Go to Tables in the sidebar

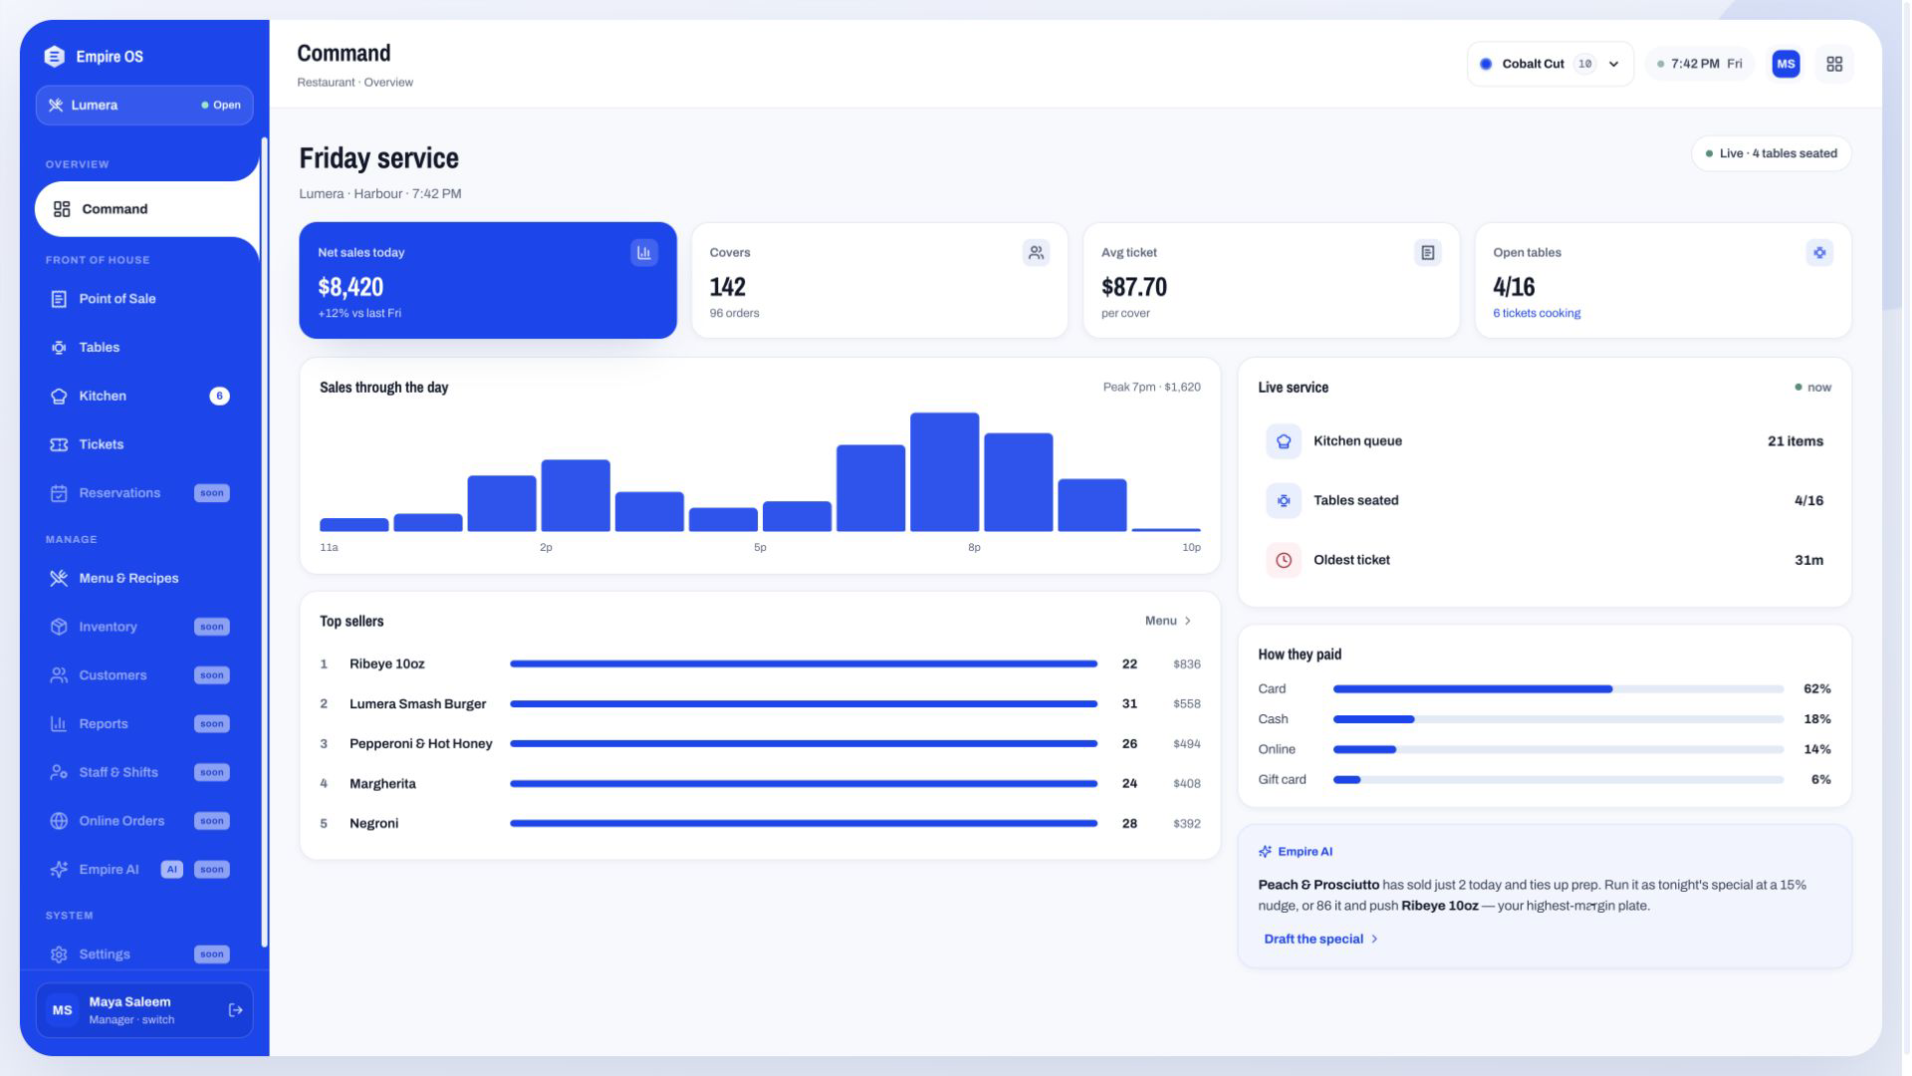click(139, 348)
